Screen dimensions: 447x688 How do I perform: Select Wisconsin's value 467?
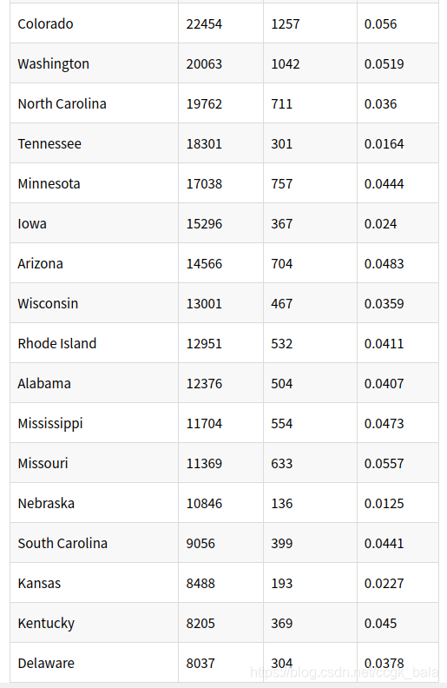281,304
